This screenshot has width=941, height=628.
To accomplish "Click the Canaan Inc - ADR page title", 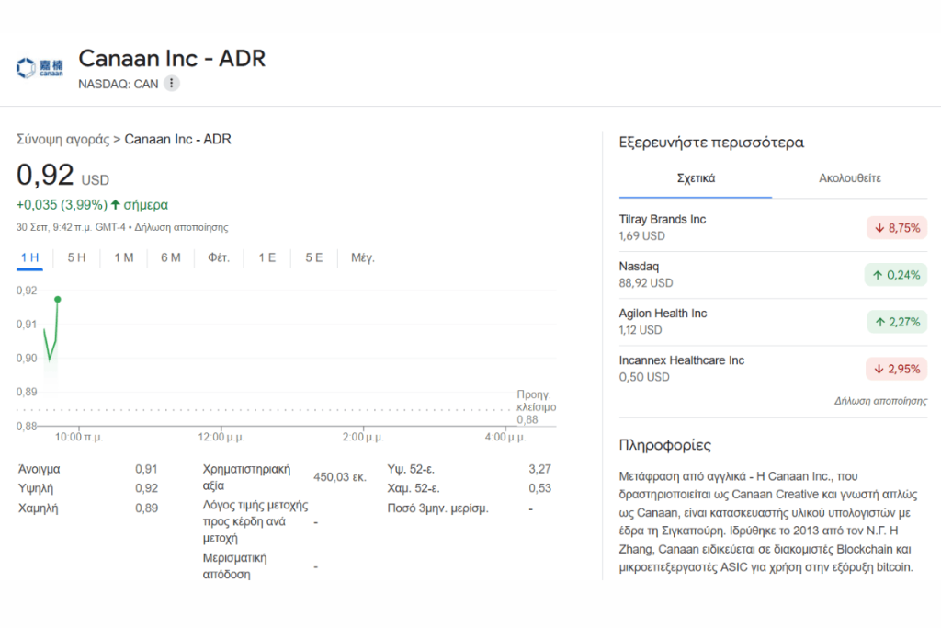I will tap(172, 59).
